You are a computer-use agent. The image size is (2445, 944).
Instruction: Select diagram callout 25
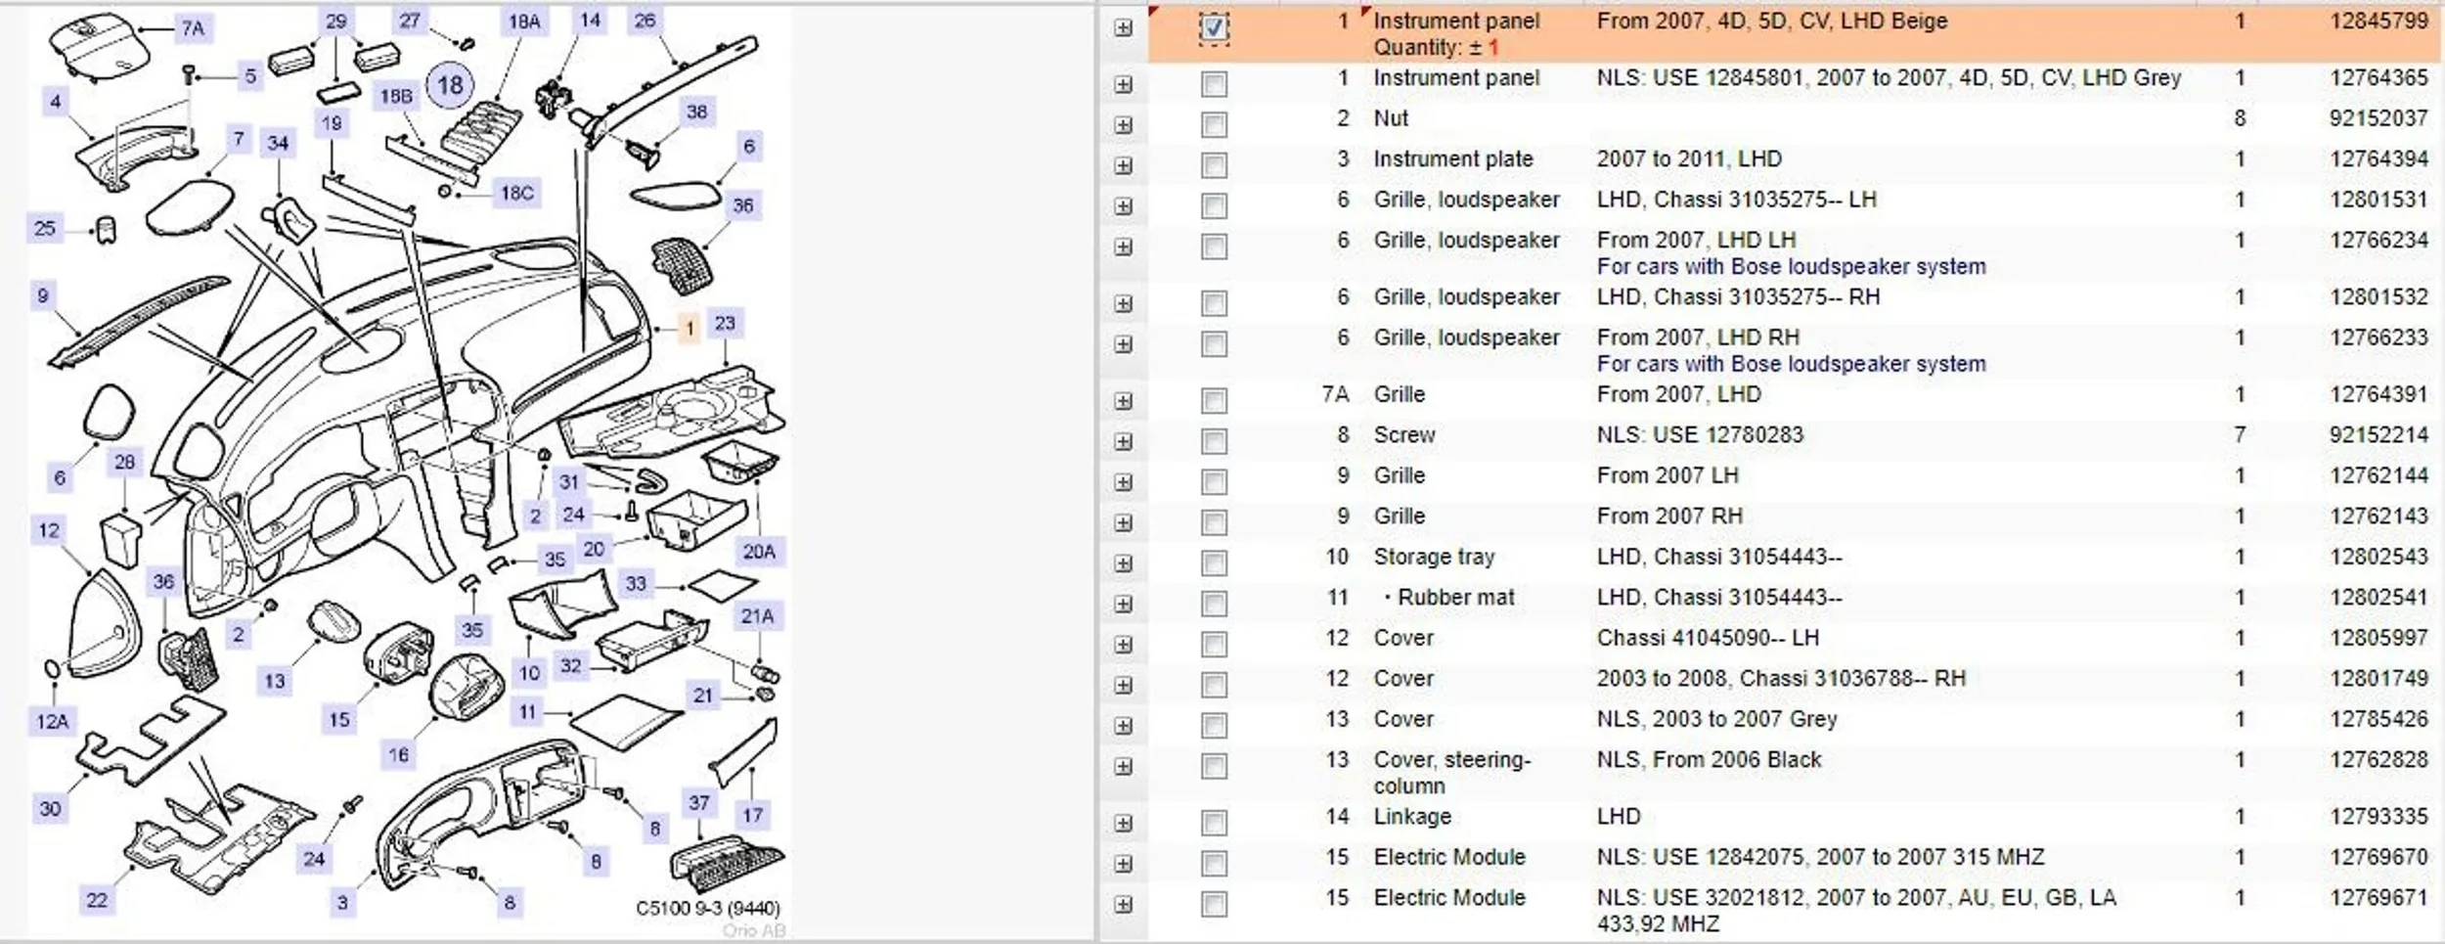tap(44, 228)
